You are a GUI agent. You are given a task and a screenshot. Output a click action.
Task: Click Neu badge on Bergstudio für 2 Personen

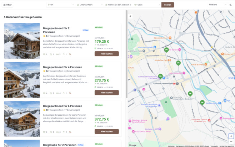pos(81,145)
